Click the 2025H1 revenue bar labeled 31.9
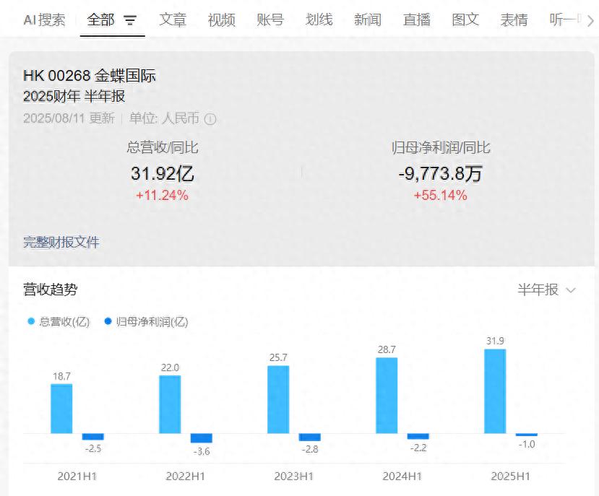Screen dimensions: 599x496 tap(495, 391)
